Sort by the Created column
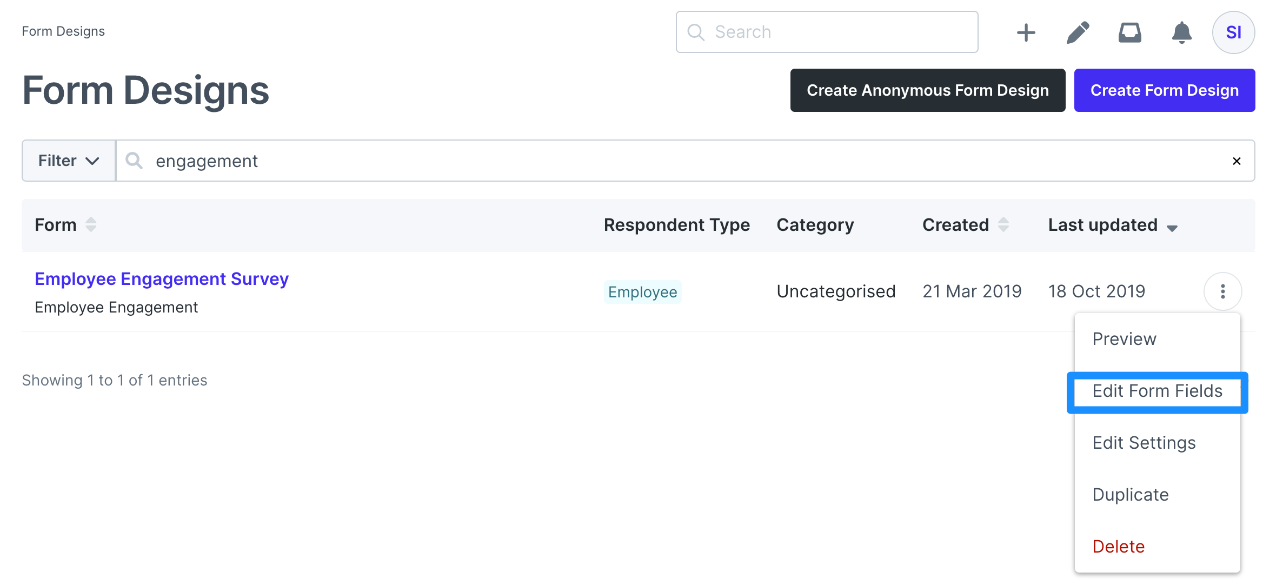The height and width of the screenshot is (585, 1263). (x=965, y=225)
